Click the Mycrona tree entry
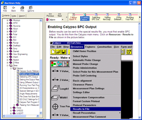The width and height of the screenshot is (142, 120). 16,26
